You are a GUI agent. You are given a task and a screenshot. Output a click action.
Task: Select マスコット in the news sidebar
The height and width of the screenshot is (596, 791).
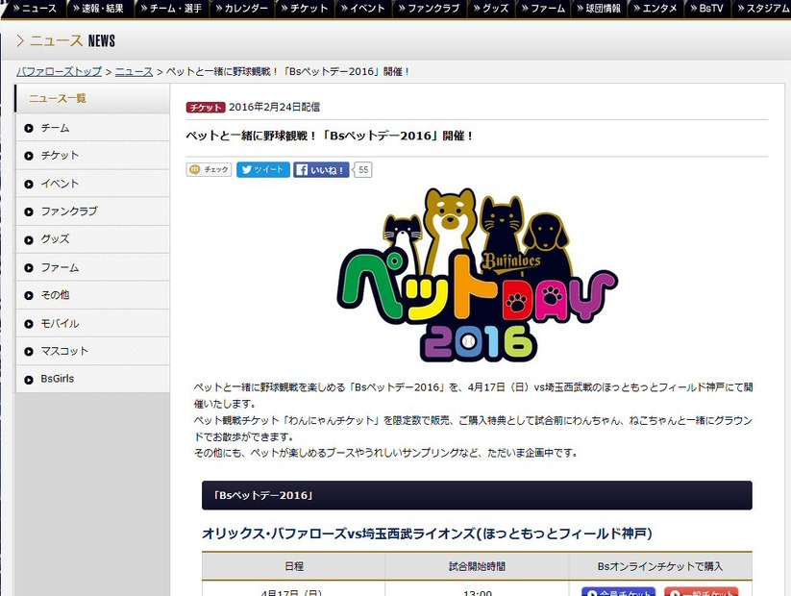point(92,351)
